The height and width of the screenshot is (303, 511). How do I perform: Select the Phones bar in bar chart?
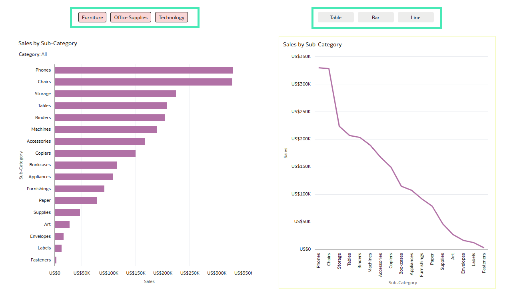[x=144, y=70]
